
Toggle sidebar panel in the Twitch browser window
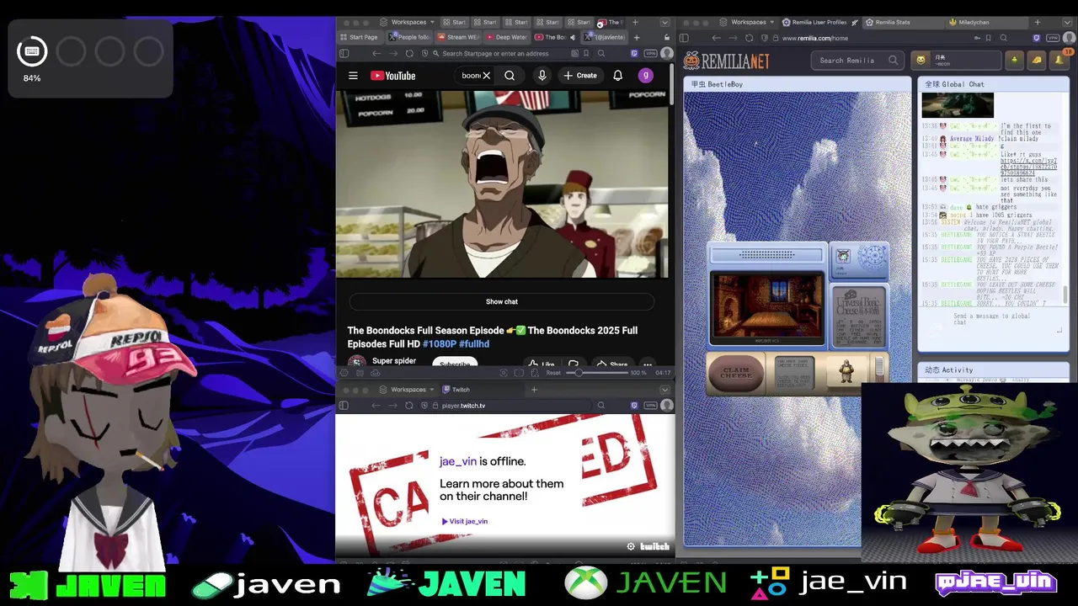click(344, 406)
